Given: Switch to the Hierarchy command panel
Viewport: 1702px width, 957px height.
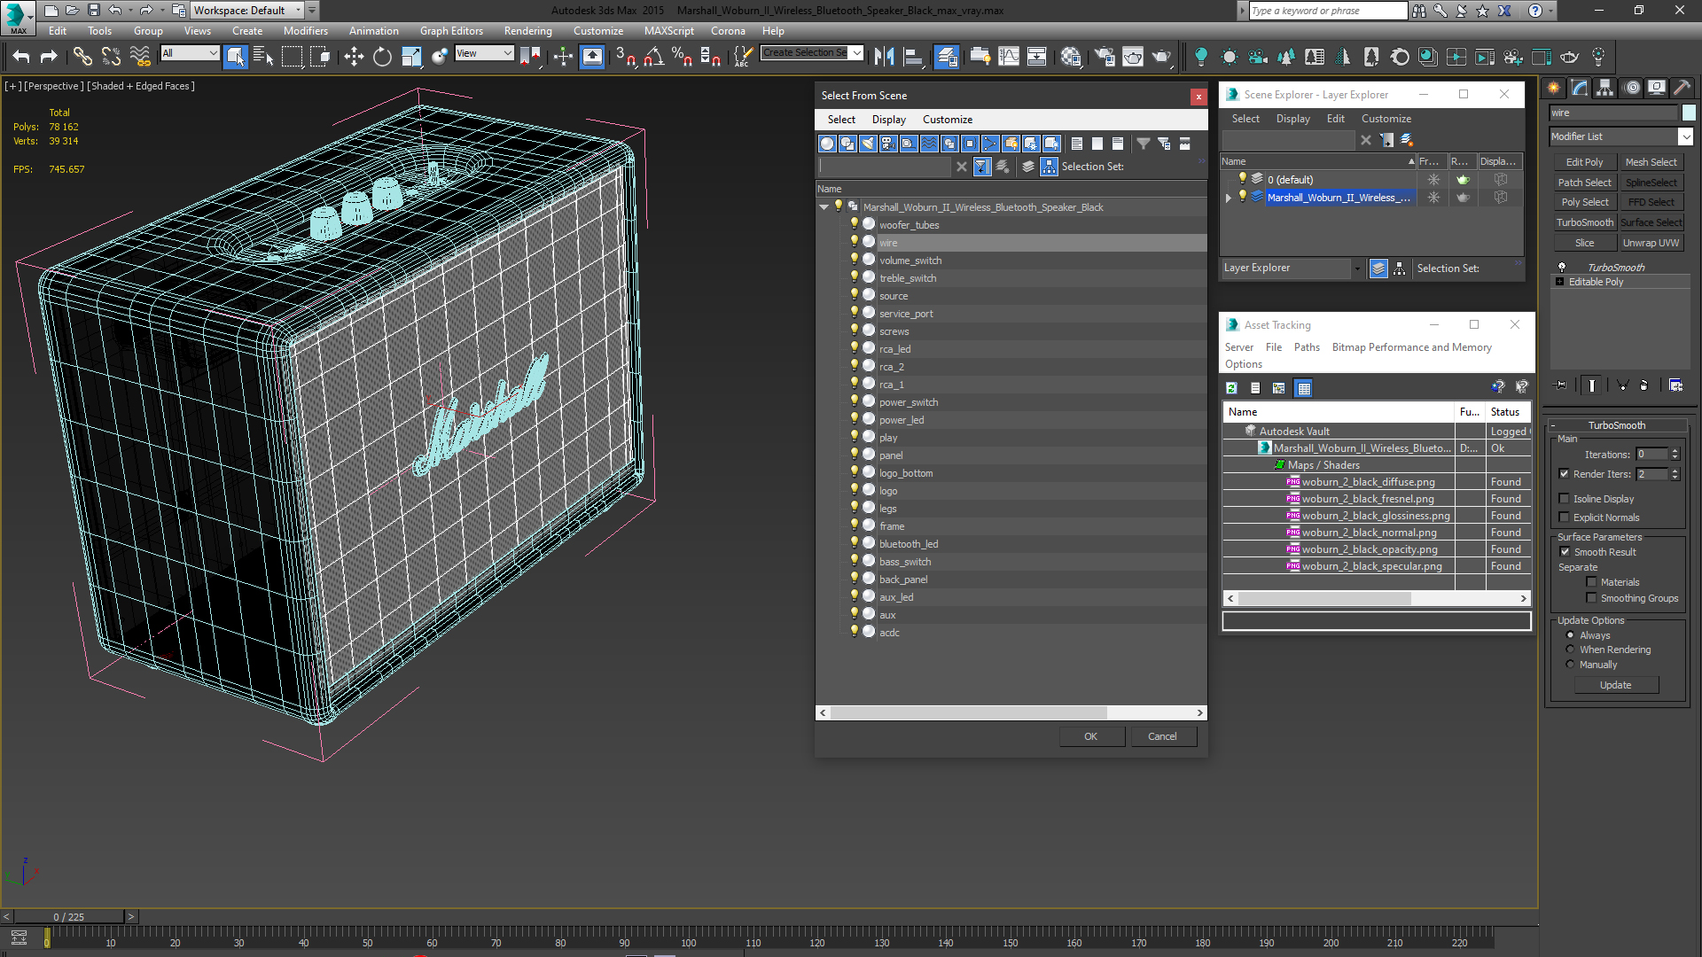Looking at the screenshot, I should [x=1605, y=87].
